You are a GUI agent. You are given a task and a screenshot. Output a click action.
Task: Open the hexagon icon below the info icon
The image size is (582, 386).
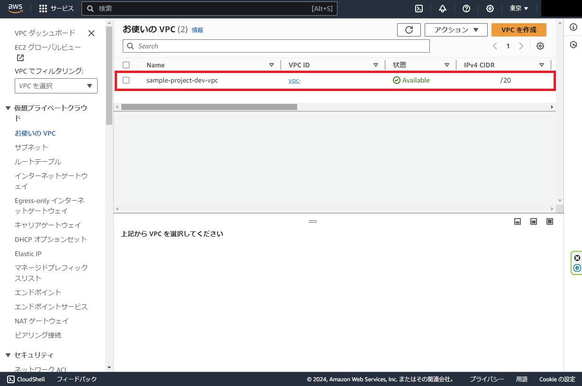[573, 45]
